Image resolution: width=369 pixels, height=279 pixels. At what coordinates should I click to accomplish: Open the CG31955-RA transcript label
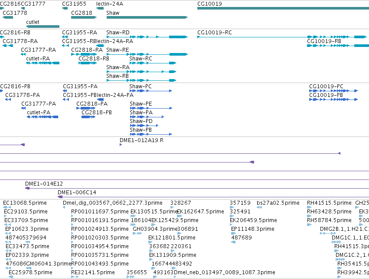coord(79,32)
